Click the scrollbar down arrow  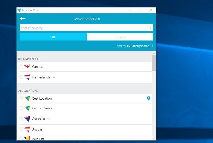154,138
